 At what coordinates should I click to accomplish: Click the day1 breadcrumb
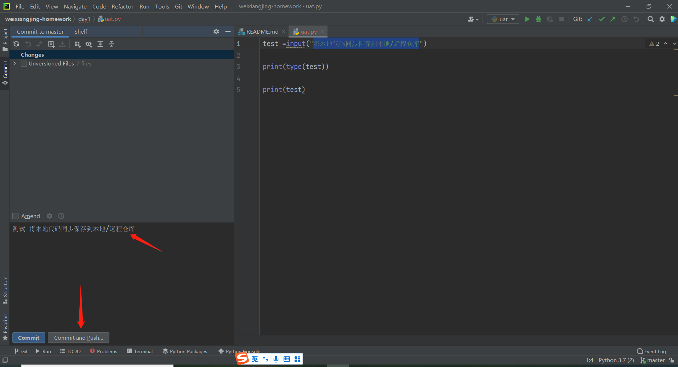coord(84,19)
